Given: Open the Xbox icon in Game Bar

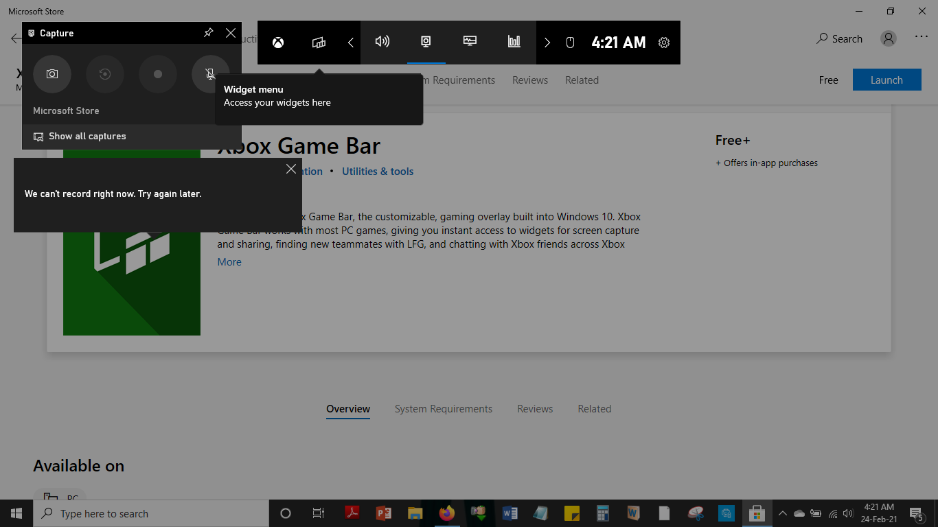Looking at the screenshot, I should (x=277, y=43).
